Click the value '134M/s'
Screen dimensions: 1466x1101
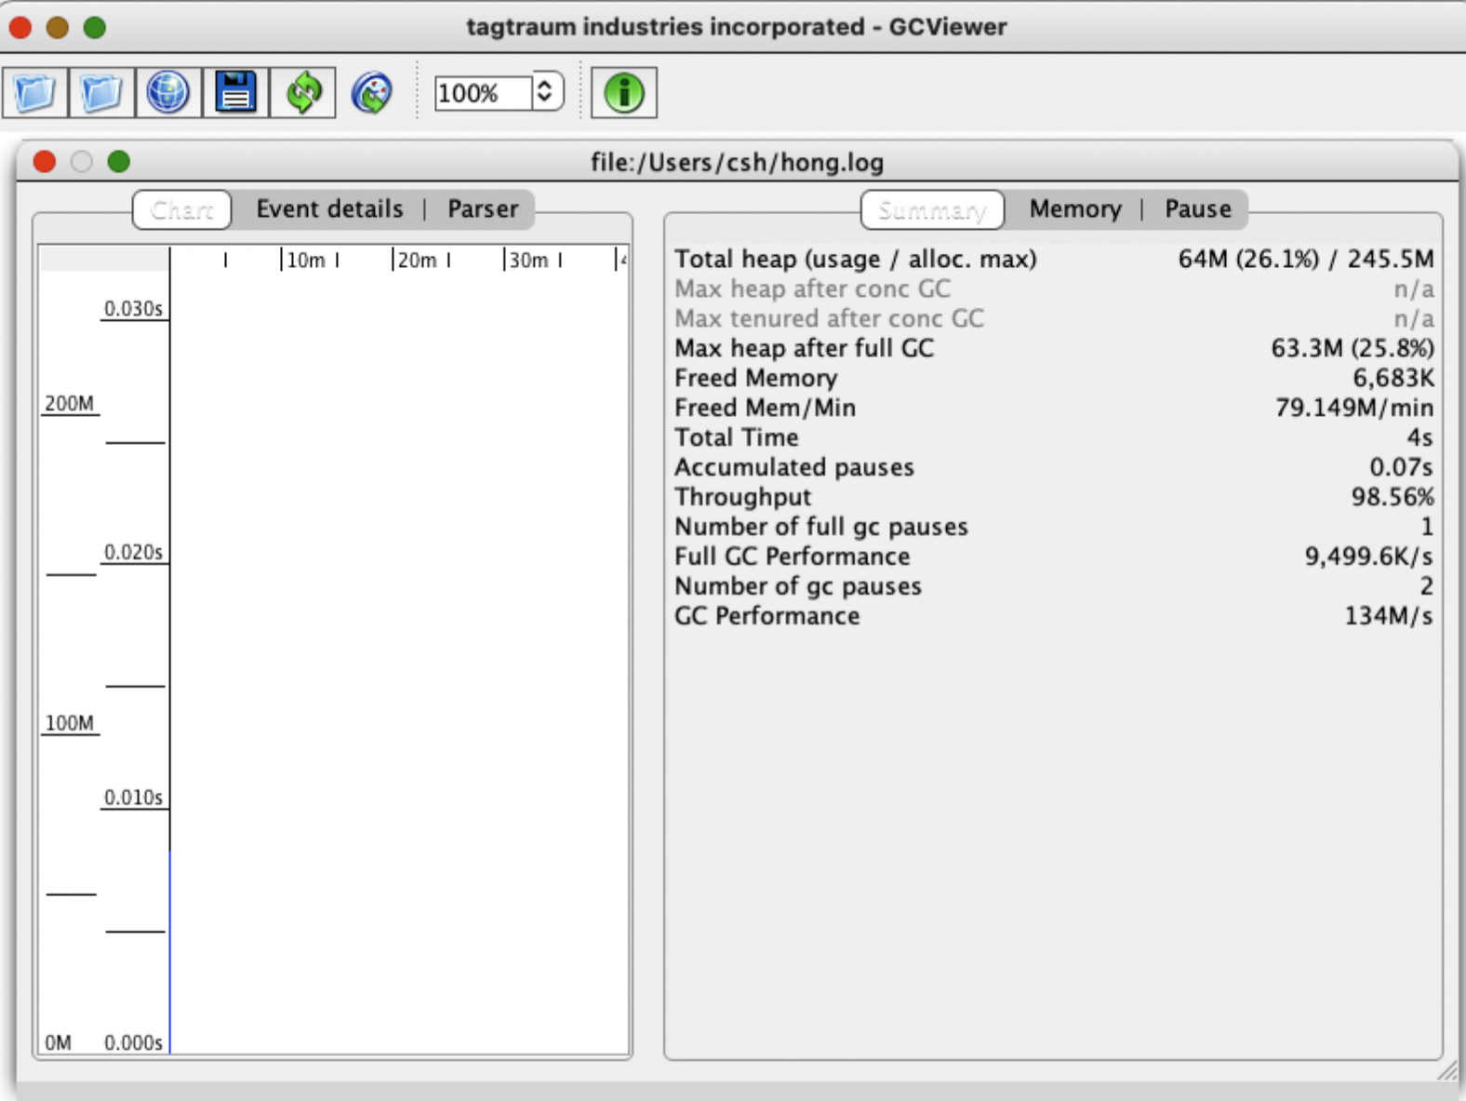tap(1389, 616)
